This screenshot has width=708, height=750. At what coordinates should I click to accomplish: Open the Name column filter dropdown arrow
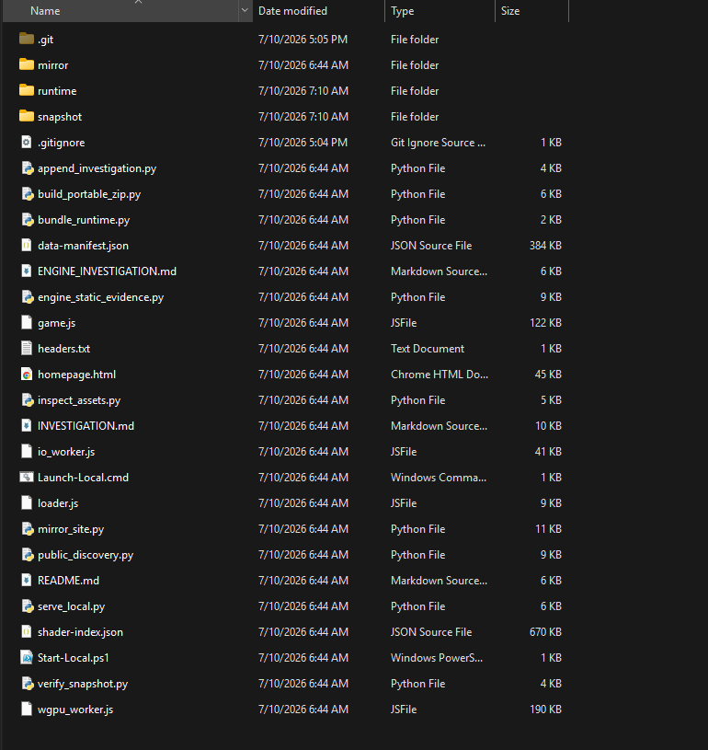pyautogui.click(x=245, y=10)
